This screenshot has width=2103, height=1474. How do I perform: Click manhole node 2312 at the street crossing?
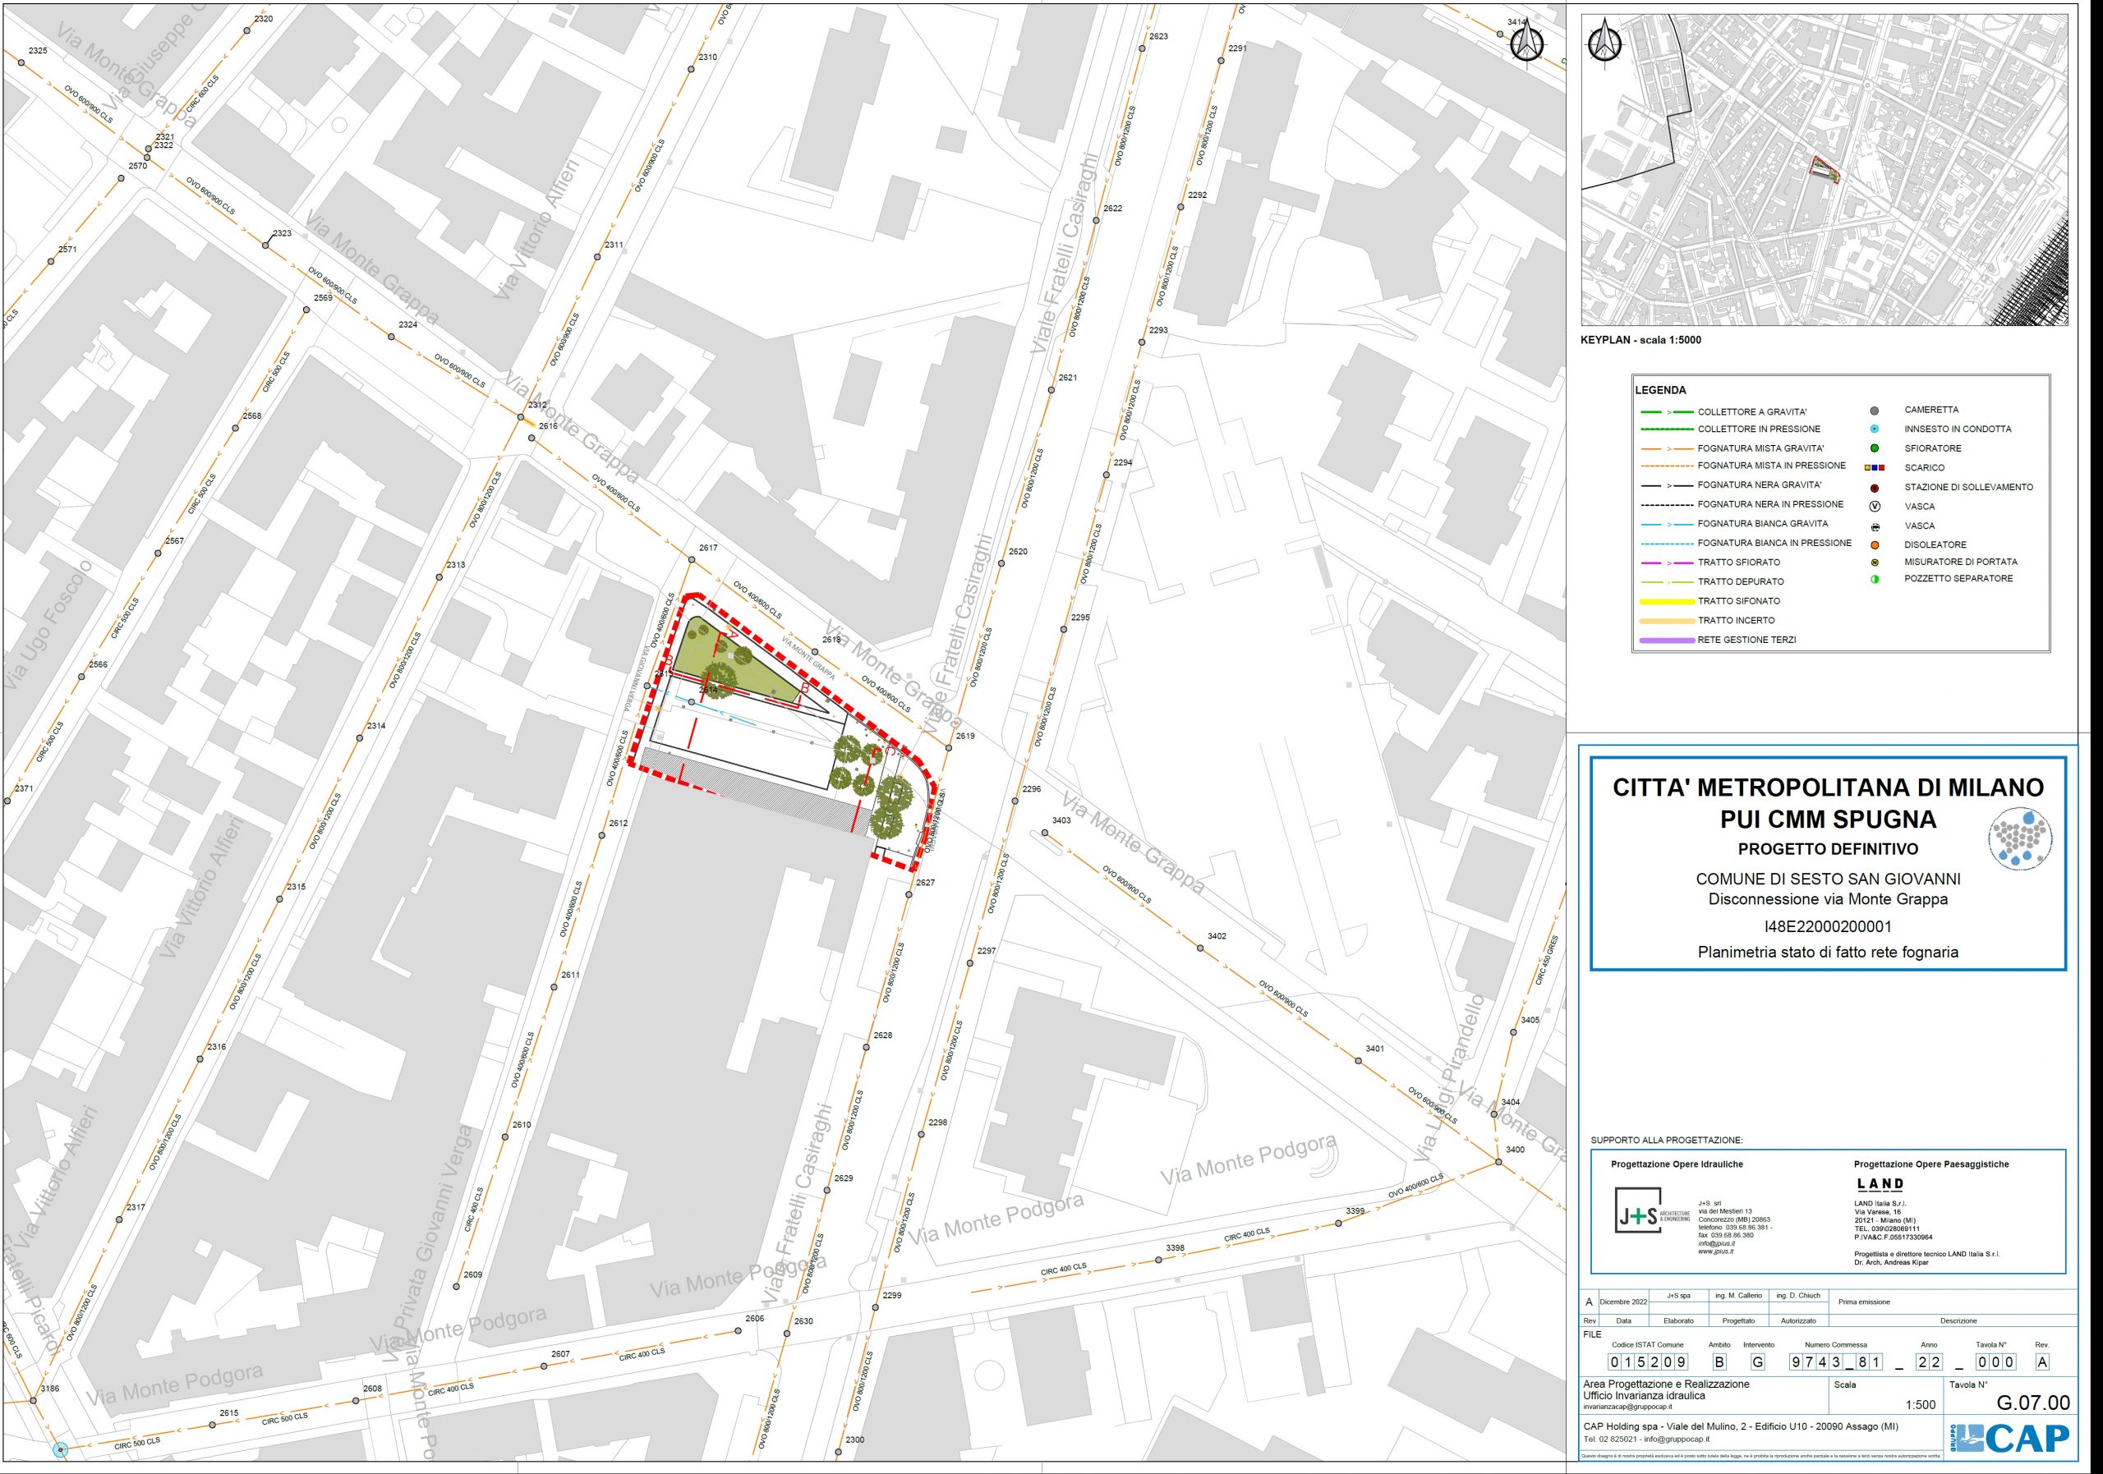[520, 416]
